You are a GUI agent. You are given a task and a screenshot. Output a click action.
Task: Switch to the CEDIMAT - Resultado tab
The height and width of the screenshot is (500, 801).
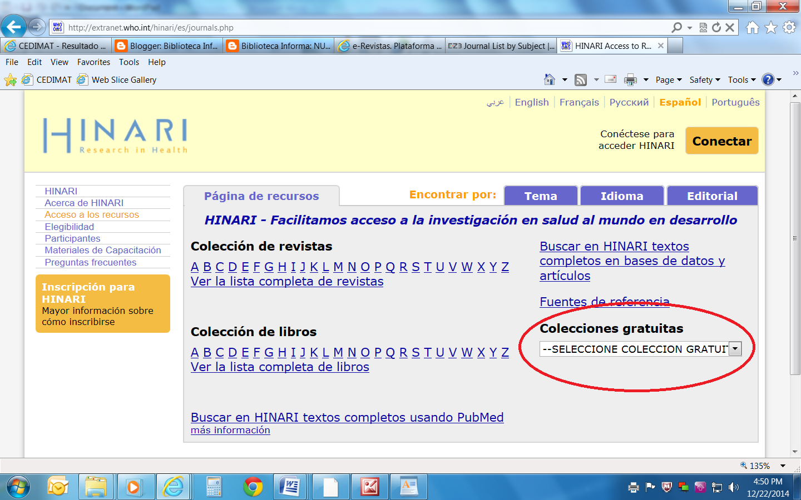pos(56,46)
